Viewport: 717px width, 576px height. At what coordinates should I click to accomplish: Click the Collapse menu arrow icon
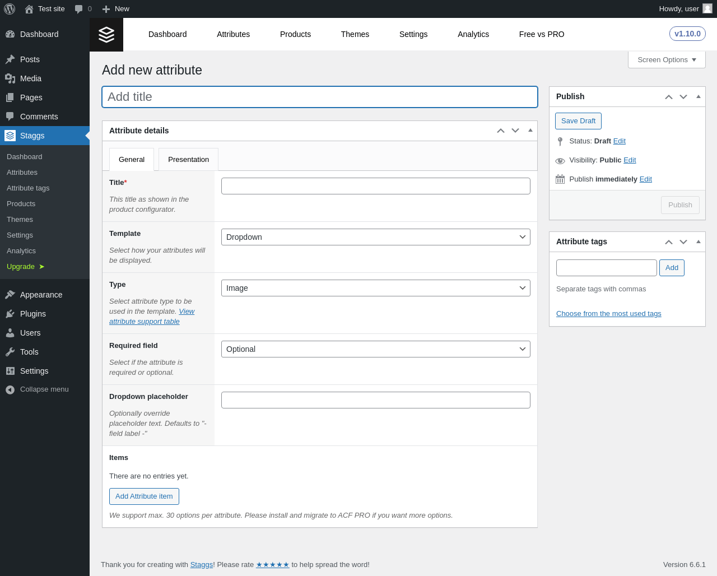10,389
